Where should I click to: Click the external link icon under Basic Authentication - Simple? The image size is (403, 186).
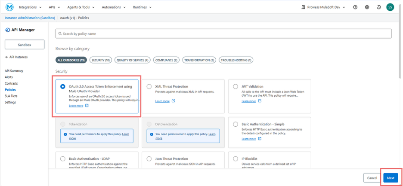(x=260, y=139)
